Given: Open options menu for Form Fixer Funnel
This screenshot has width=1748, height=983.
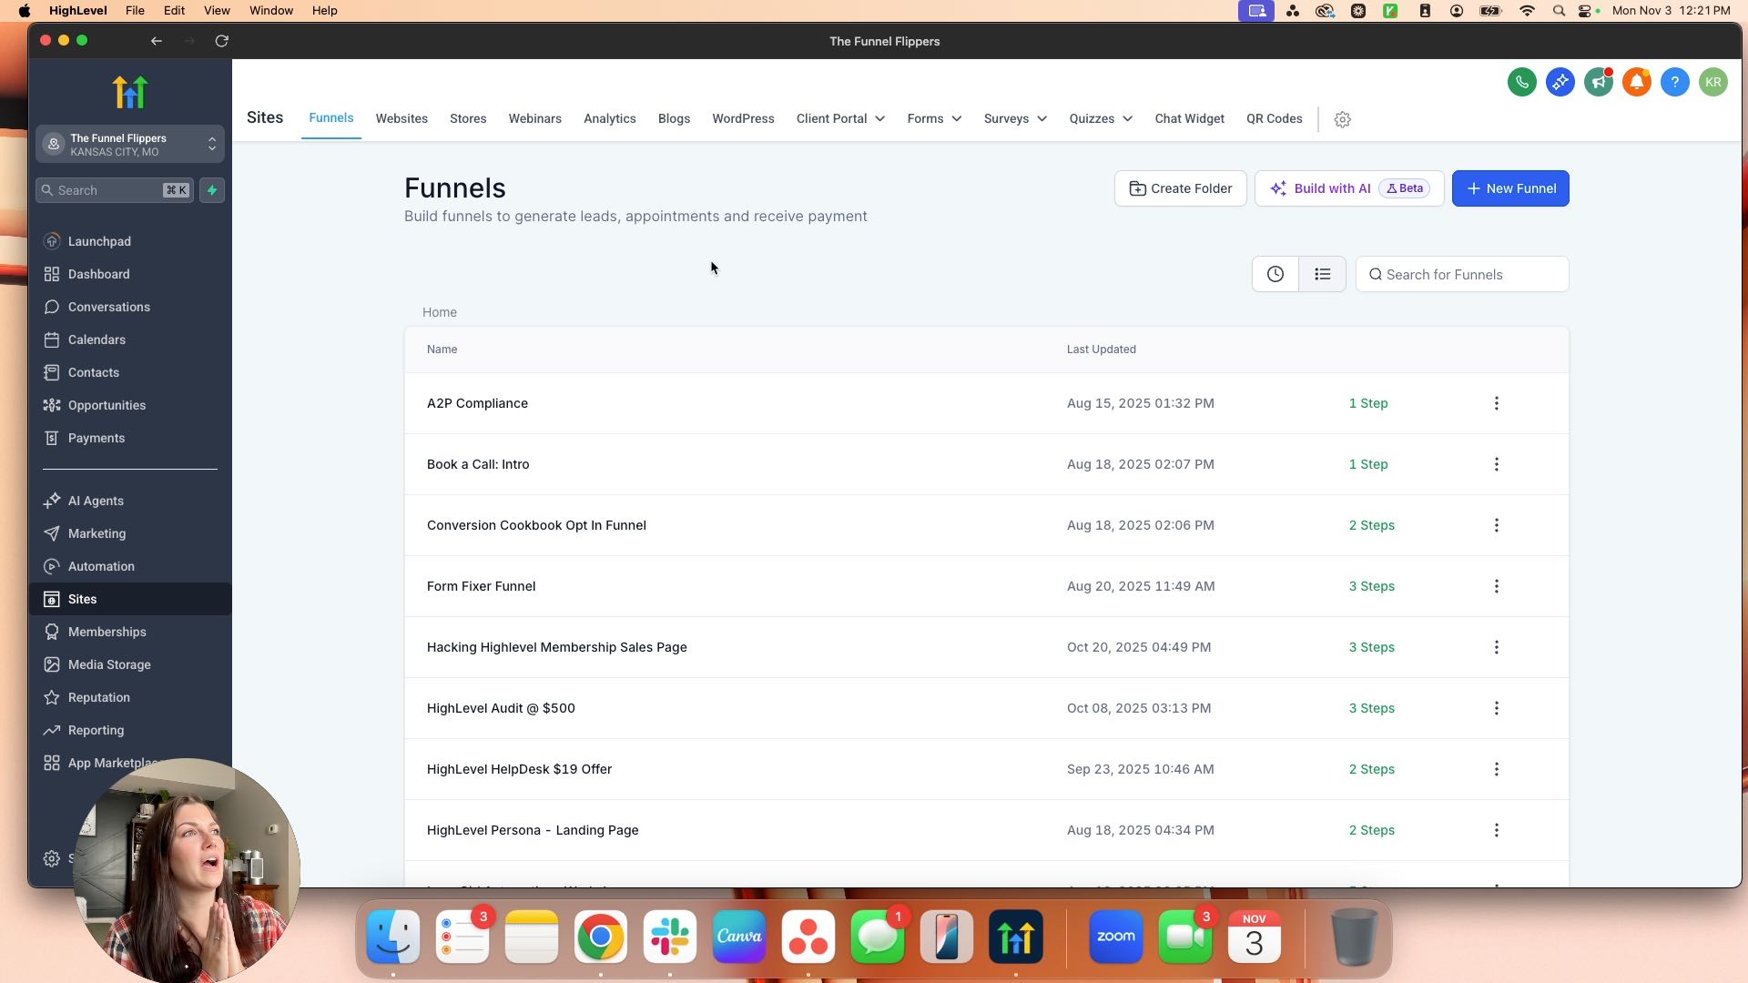Looking at the screenshot, I should (1496, 586).
